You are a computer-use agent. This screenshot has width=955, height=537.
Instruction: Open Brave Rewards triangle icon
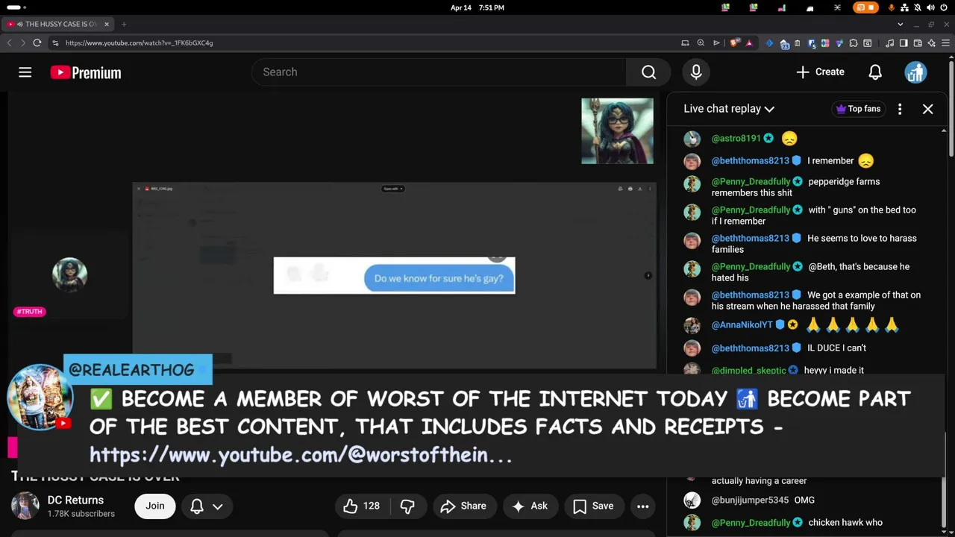coord(749,43)
